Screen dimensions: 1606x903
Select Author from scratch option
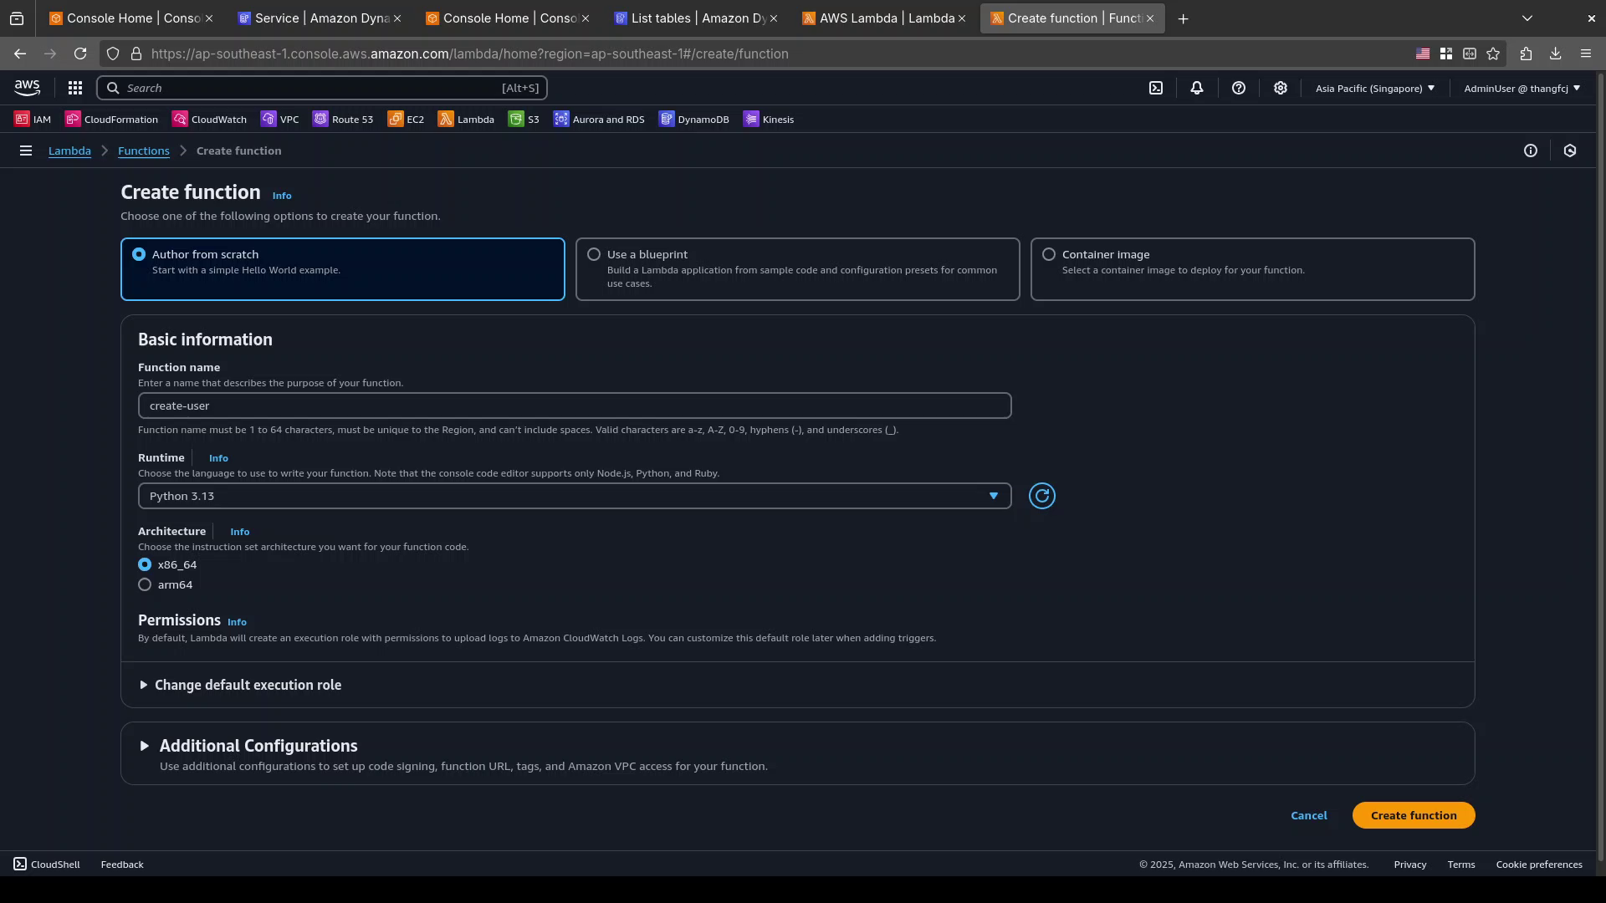(x=343, y=269)
